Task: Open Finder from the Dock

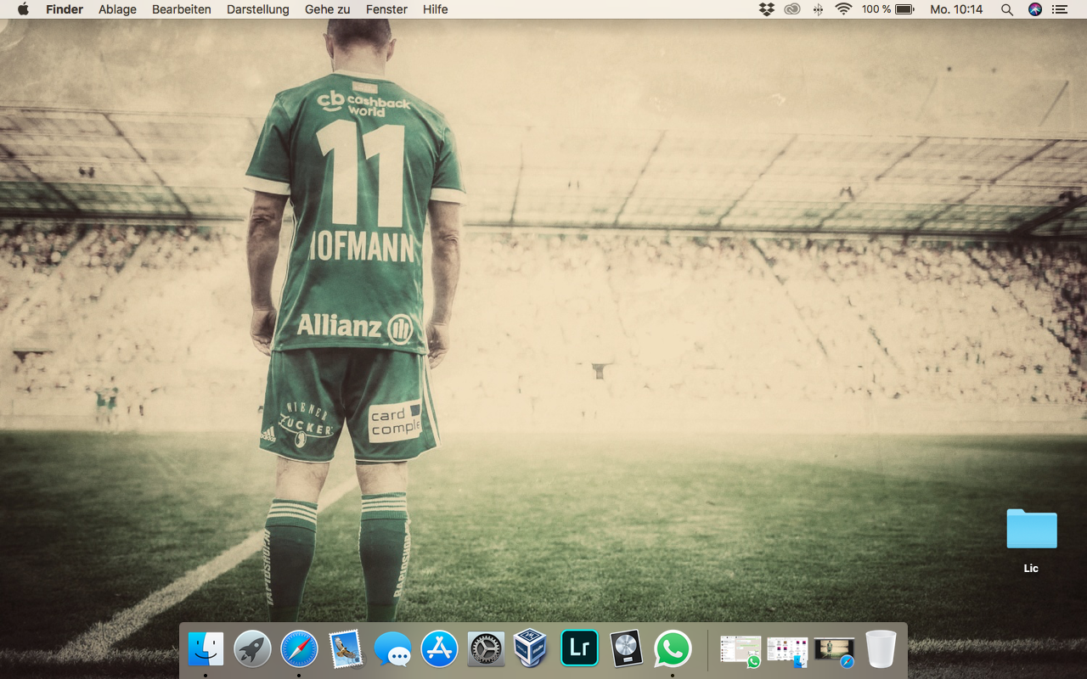Action: (x=206, y=649)
